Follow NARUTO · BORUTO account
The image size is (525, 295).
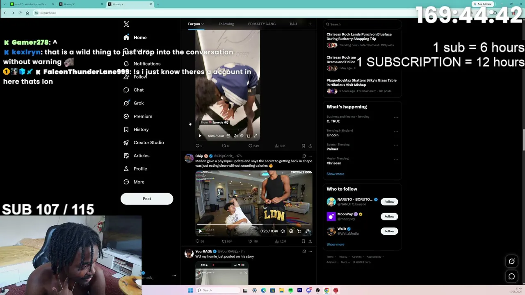point(389,202)
